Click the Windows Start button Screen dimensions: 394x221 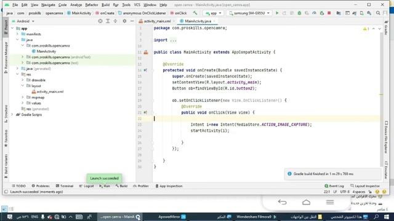pos(387,217)
